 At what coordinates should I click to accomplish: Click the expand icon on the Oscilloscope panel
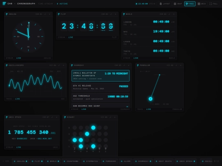click(59, 65)
